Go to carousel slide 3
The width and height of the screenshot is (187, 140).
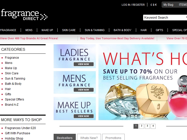point(147,126)
